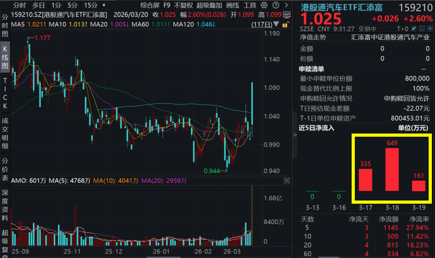Click the 最小申赎单位份额 value 800,000

[x=417, y=78]
